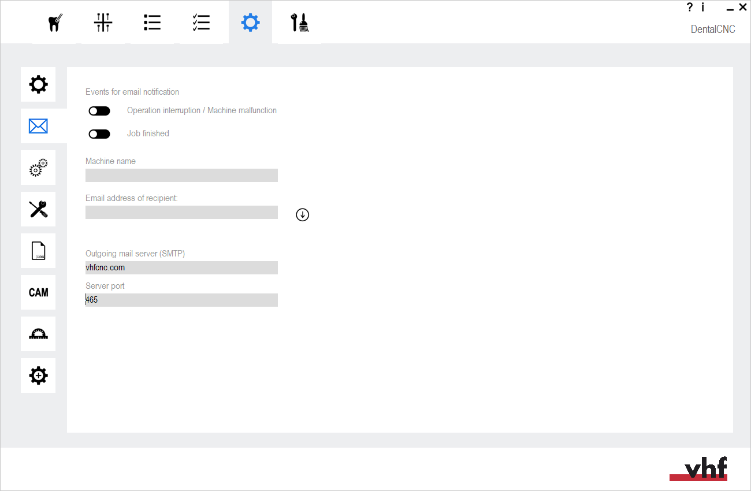Open general settings gear in sidebar
This screenshot has width=751, height=491.
click(x=38, y=84)
